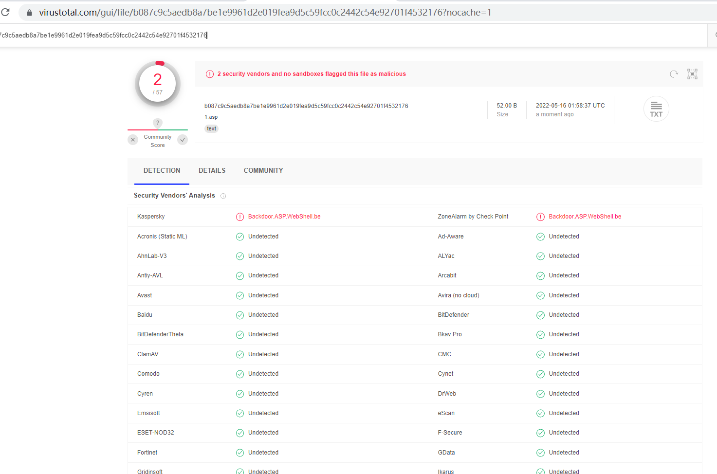
Task: Click the TXT file type icon
Action: pos(656,109)
